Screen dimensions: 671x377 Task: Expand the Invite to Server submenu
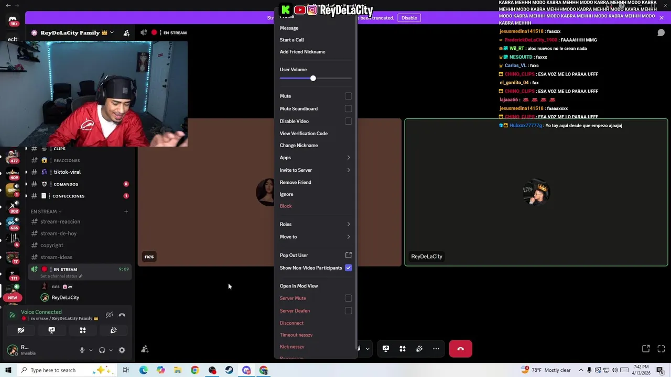(316, 170)
